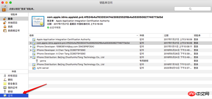Image resolution: width=212 pixels, height=99 pixels.
Task: Click the sort arrow in 名称 header
Action: pyautogui.click(x=137, y=36)
